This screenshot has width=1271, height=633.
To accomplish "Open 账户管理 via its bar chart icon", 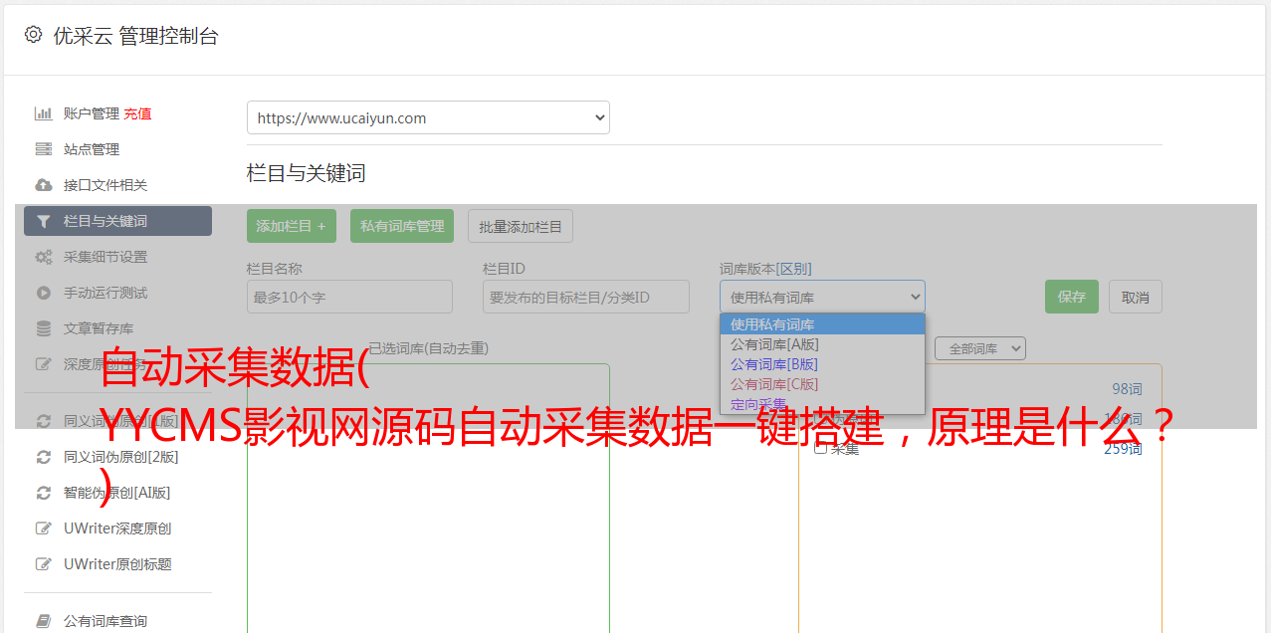I will point(44,113).
